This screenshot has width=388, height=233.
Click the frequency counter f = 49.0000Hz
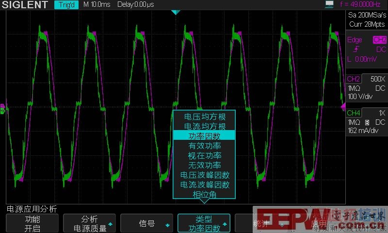tap(360, 4)
